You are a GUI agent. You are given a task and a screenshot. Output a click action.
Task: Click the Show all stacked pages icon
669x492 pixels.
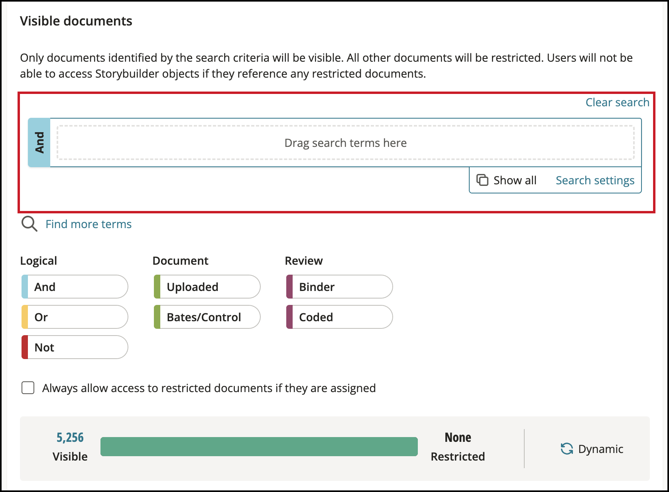point(482,180)
